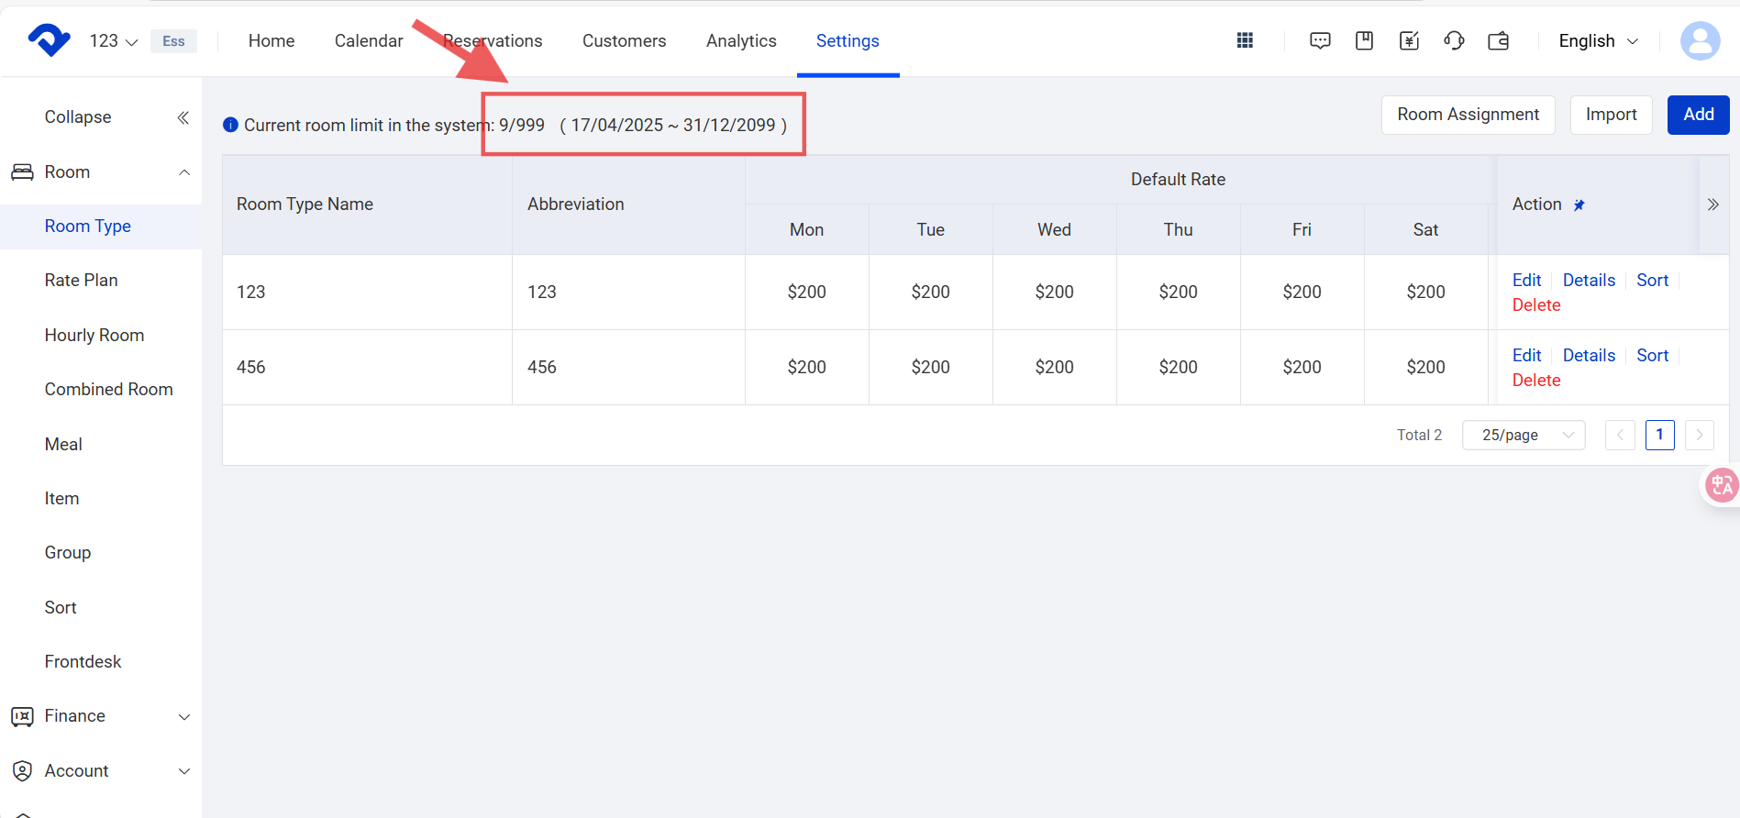The image size is (1740, 818).
Task: Click the Room Assignment button
Action: pos(1468,115)
